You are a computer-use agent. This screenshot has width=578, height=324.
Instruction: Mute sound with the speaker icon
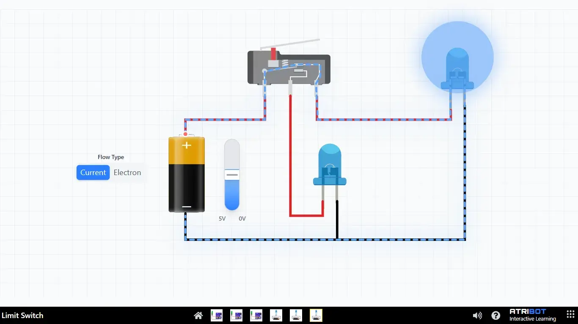477,316
